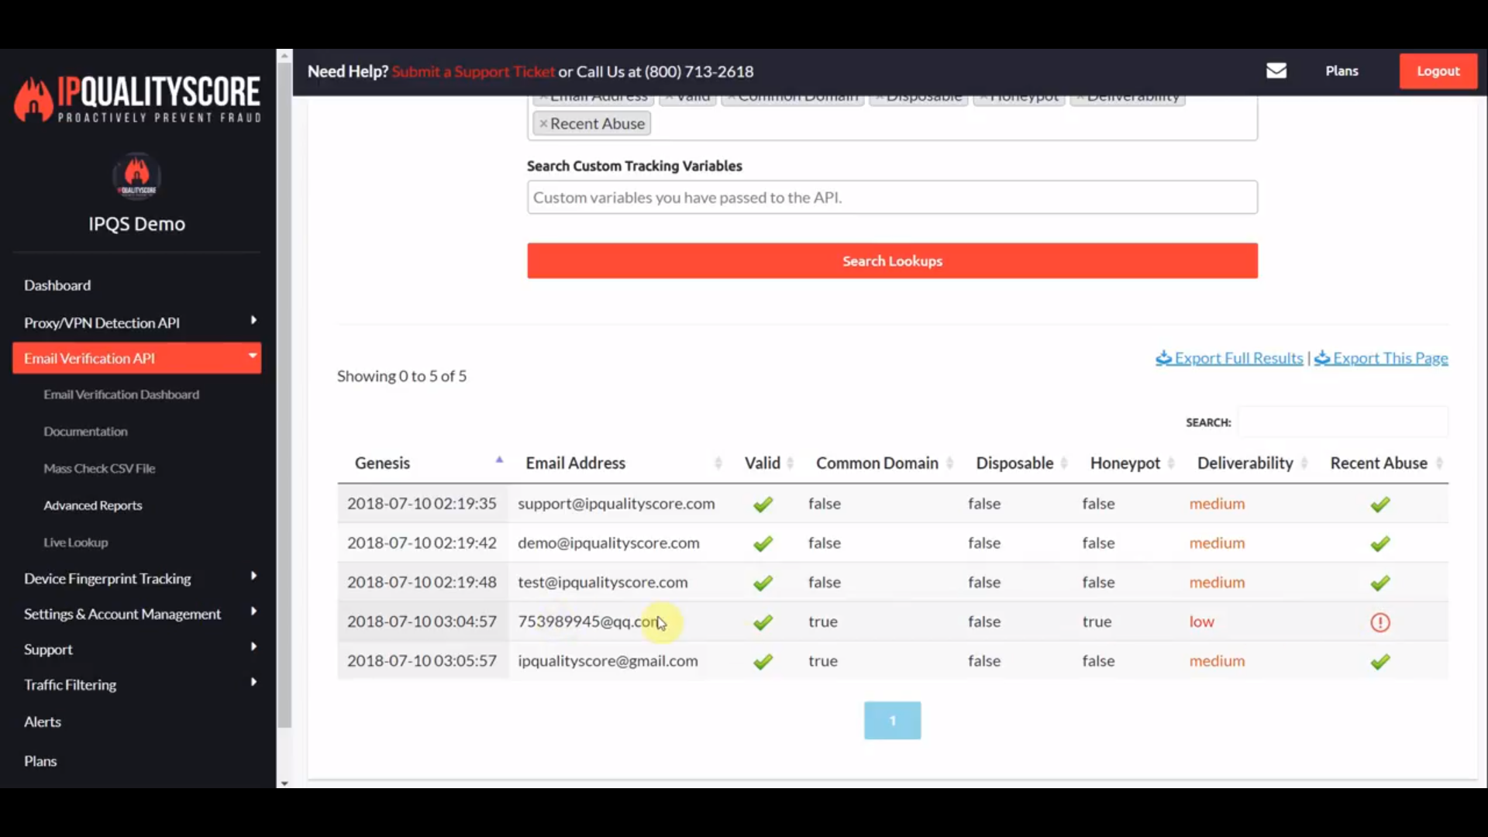
Task: Select the Email Verification Dashboard menu item
Action: [x=121, y=394]
